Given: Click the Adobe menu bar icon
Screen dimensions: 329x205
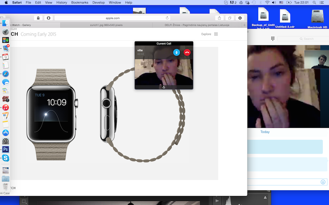Looking at the screenshot, I should (x=233, y=2).
